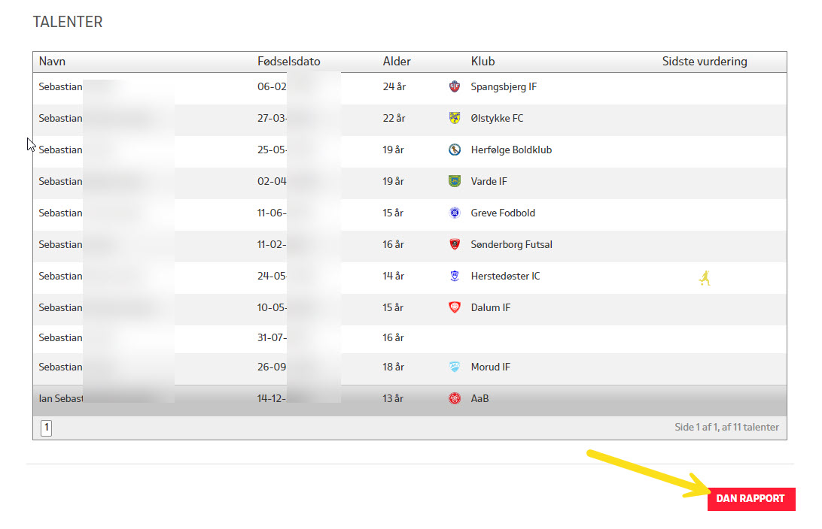Click the Morud IF club logo
822x529 pixels.
pyautogui.click(x=454, y=367)
